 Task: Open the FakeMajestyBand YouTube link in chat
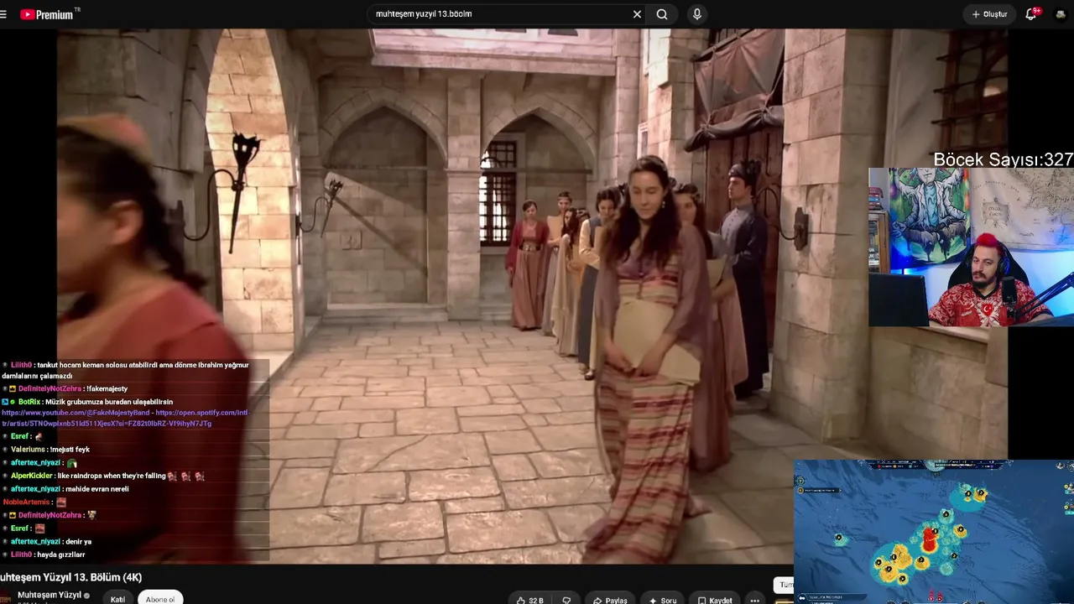click(76, 413)
